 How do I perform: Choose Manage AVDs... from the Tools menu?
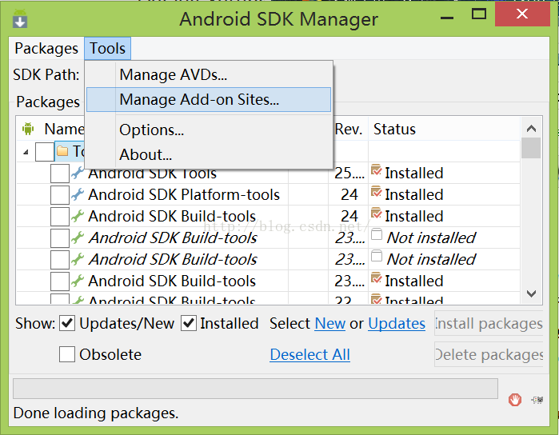pos(209,75)
